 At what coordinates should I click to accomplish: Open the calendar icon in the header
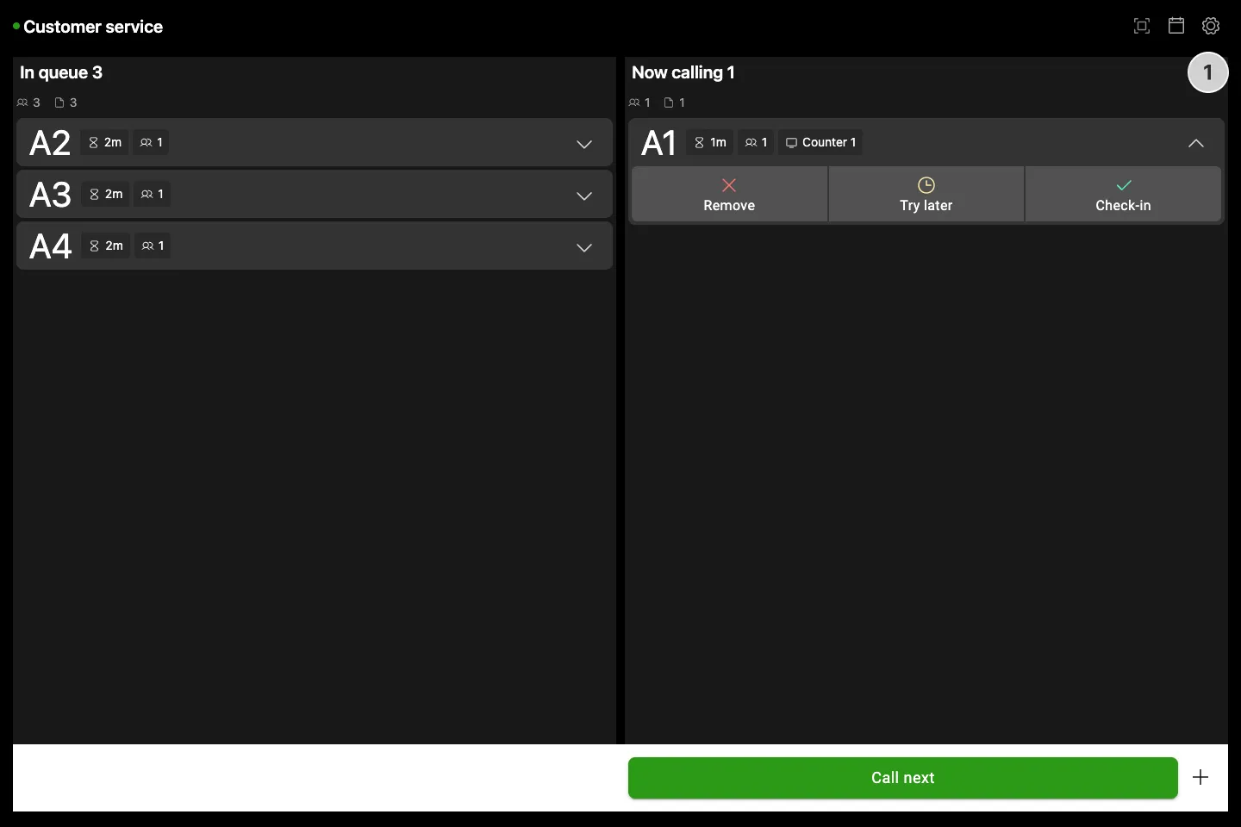pyautogui.click(x=1176, y=26)
